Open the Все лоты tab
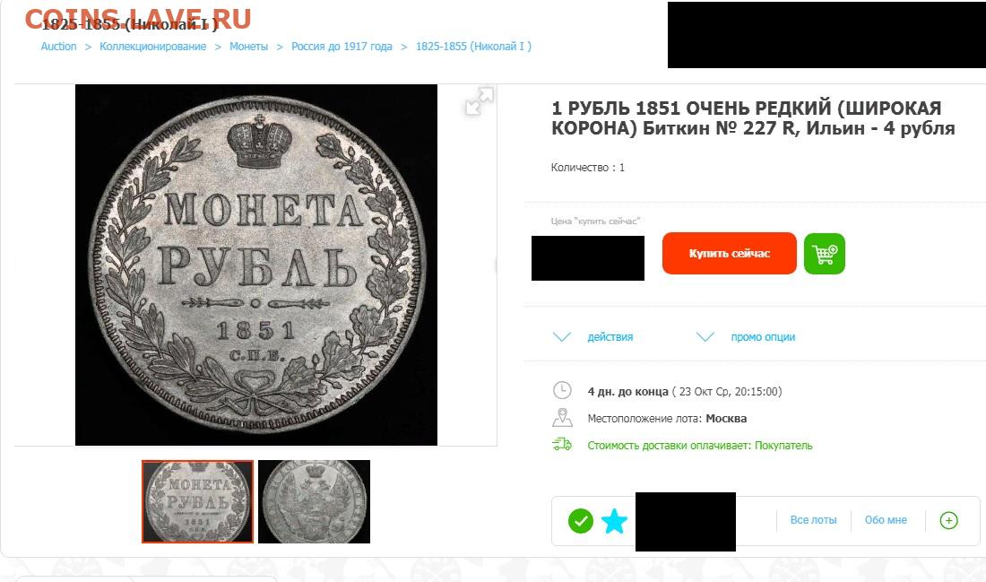Viewport: 986px width, 582px height. pos(813,520)
